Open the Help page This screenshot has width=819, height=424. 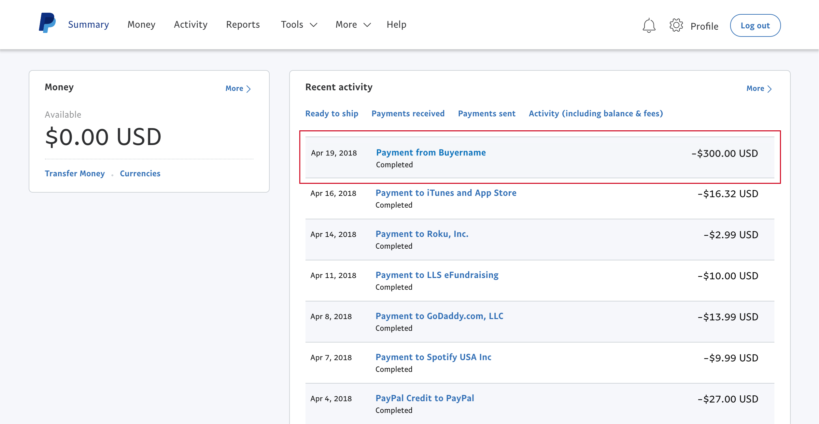click(x=396, y=25)
